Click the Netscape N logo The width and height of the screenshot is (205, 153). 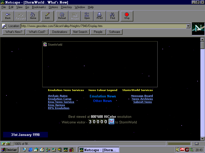tap(198, 29)
